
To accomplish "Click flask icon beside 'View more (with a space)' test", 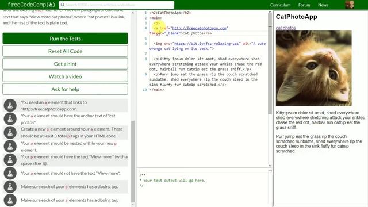I will (x=10, y=160).
